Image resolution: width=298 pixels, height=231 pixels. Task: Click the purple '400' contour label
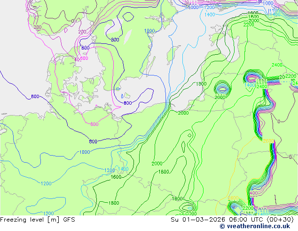pyautogui.click(x=254, y=193)
